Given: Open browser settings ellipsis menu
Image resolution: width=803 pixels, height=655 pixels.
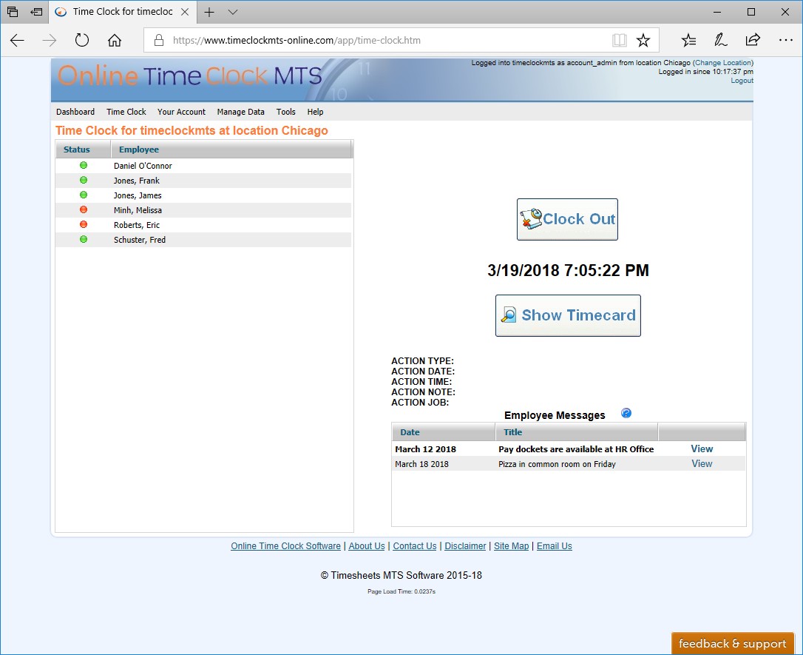Looking at the screenshot, I should point(785,40).
